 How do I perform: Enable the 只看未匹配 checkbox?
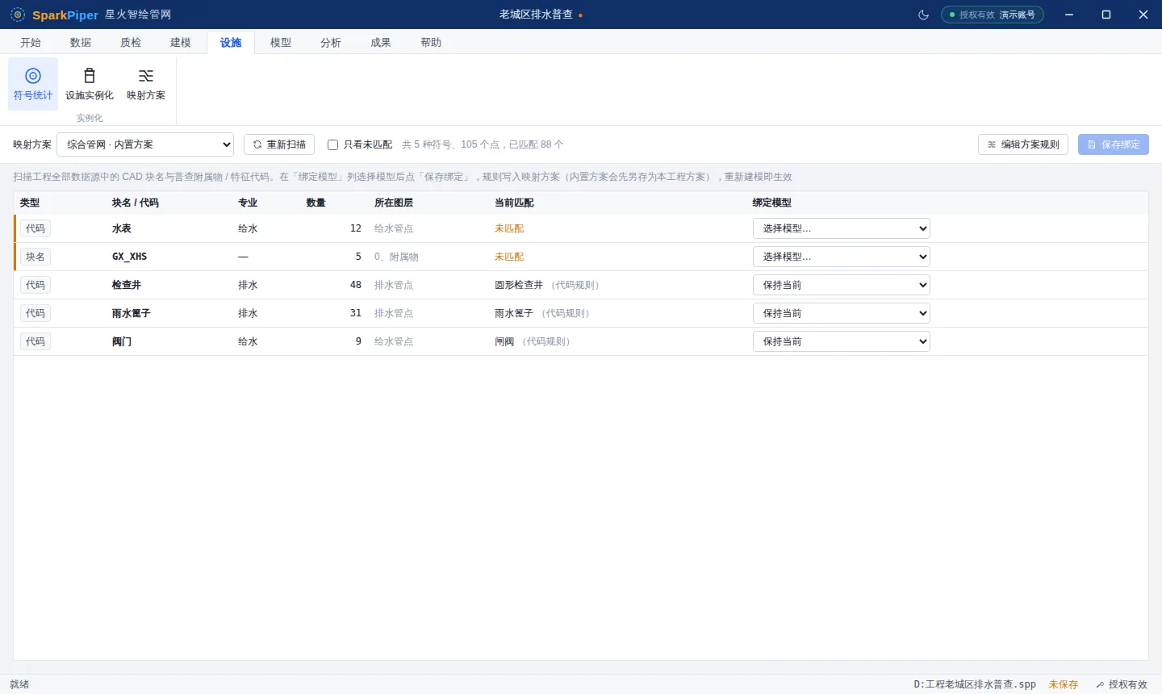[332, 144]
